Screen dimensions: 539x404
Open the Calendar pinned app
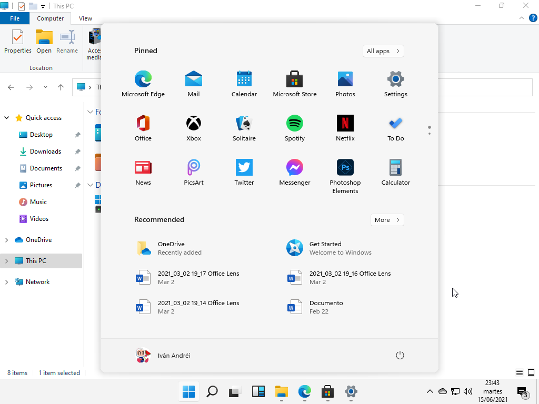pos(244,84)
